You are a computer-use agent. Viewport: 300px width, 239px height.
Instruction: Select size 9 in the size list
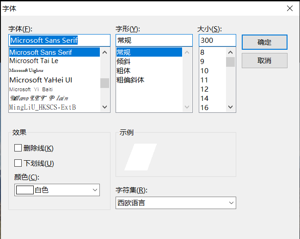(x=212, y=61)
